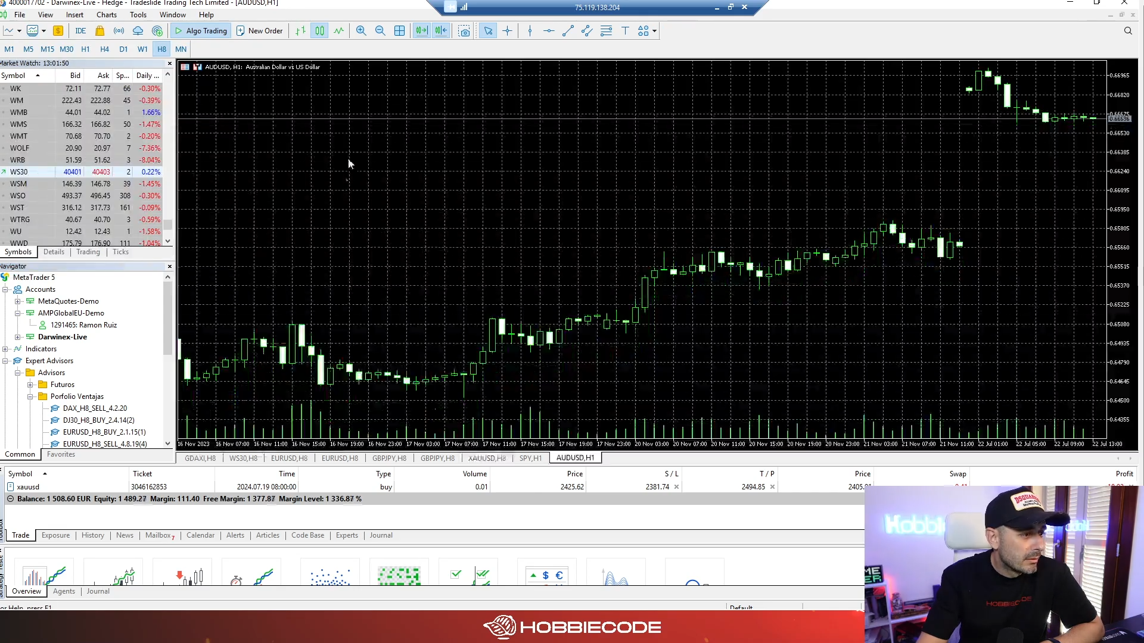This screenshot has width=1144, height=643.
Task: Select the cursor arrow tool
Action: [x=488, y=31]
